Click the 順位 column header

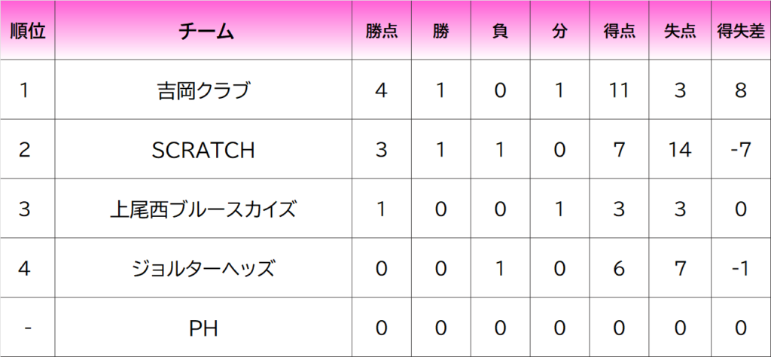pyautogui.click(x=28, y=32)
